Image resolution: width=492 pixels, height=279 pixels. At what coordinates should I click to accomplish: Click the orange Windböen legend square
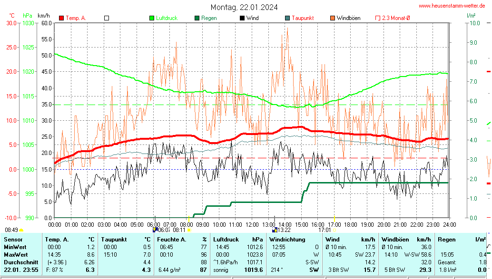pos(333,18)
